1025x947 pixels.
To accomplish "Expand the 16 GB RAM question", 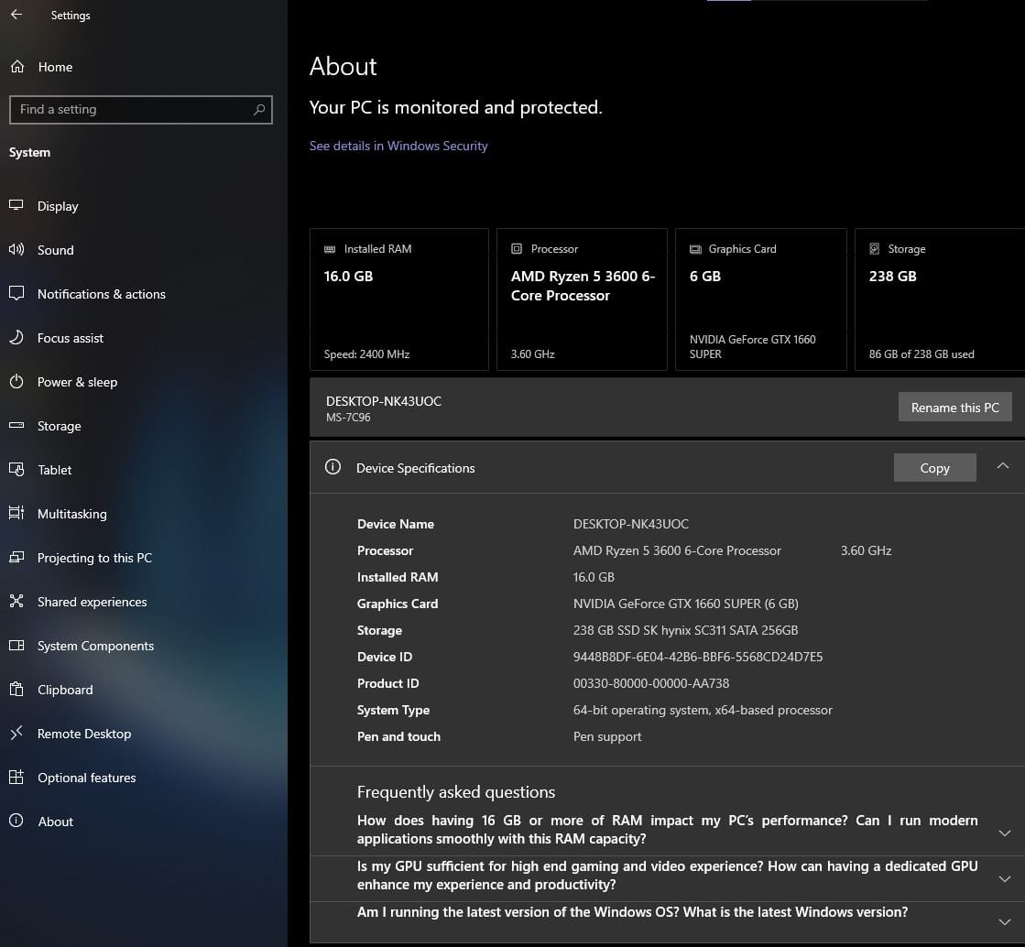I will (1005, 833).
